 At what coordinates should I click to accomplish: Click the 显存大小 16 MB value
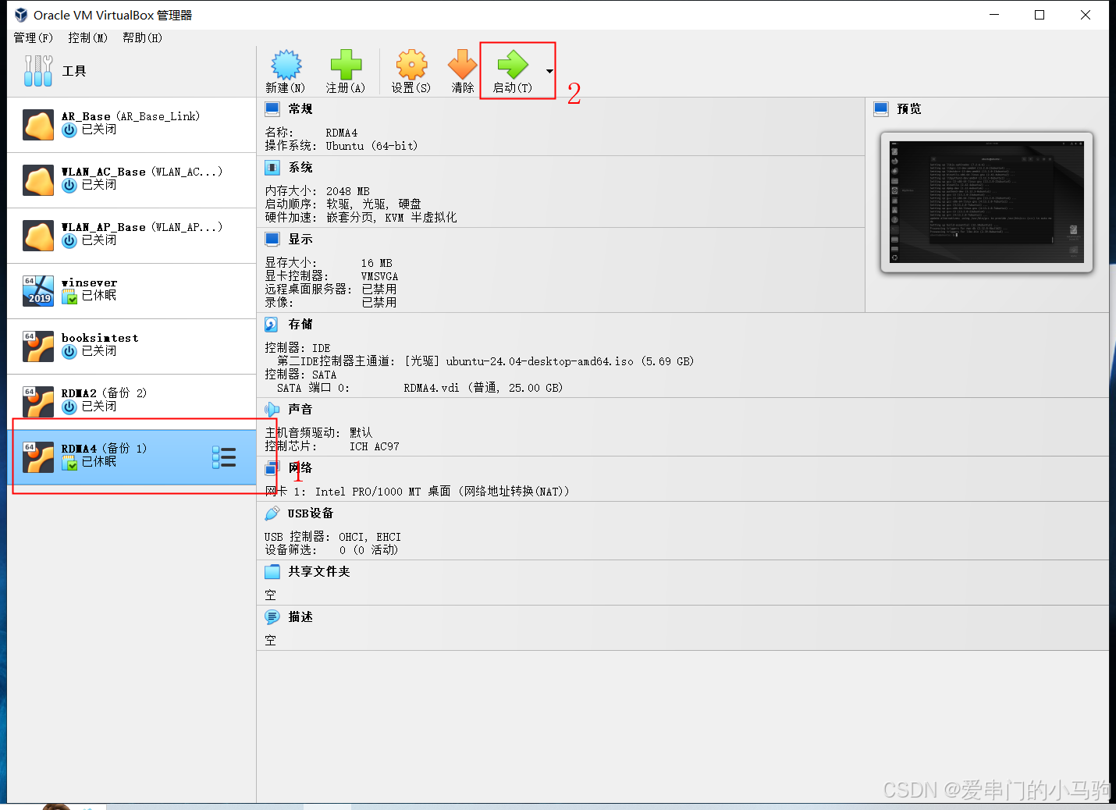pos(377,263)
